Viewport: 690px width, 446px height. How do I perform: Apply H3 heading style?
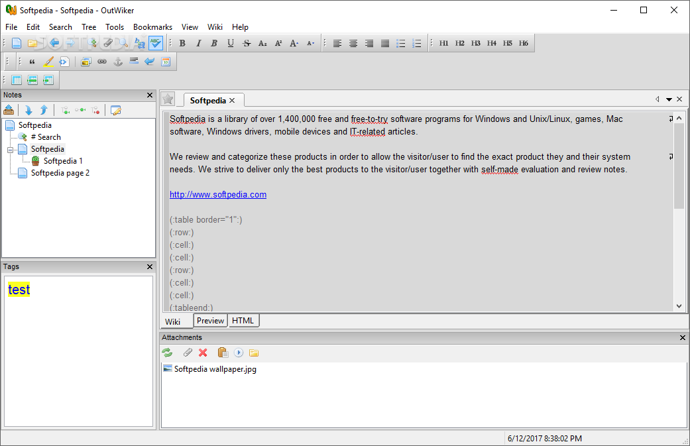pyautogui.click(x=476, y=43)
